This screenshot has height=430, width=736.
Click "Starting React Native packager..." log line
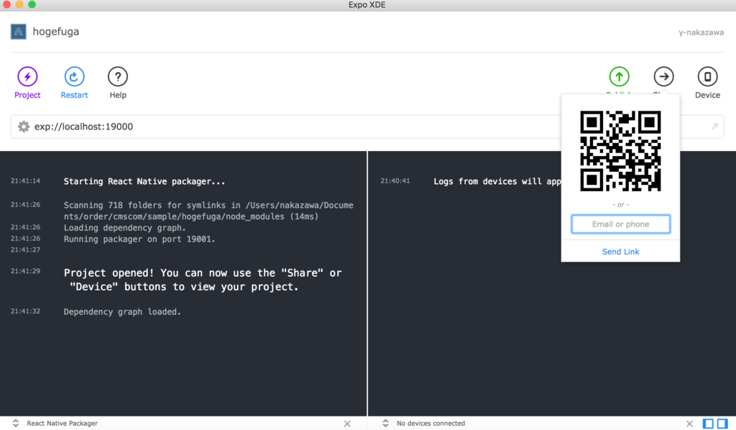(144, 181)
